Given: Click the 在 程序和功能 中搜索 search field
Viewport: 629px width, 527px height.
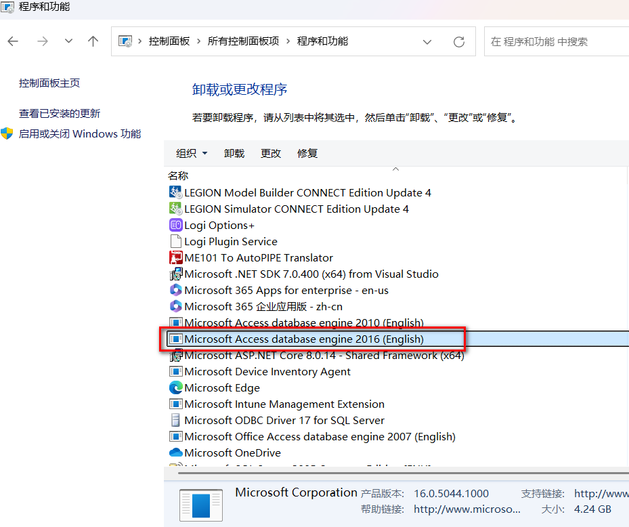Looking at the screenshot, I should [x=557, y=41].
